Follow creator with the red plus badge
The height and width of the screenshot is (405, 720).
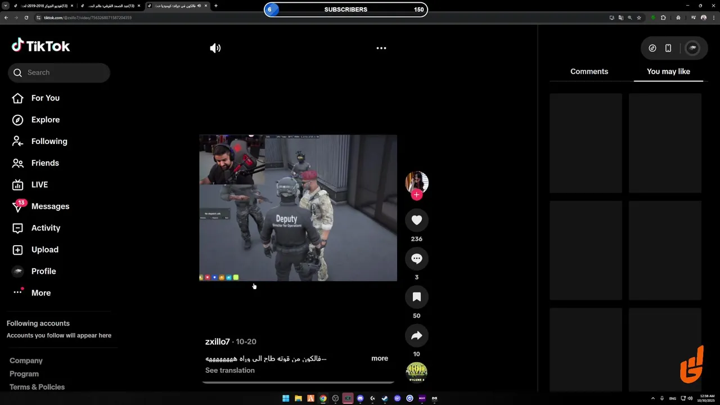tap(417, 195)
